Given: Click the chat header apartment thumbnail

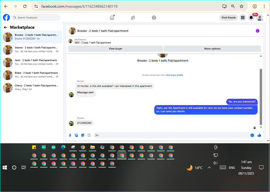Looking at the screenshot, I should 72,31.
